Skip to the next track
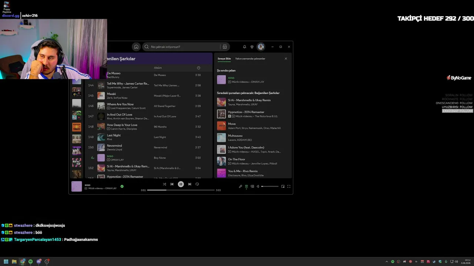The width and height of the screenshot is (474, 266). point(190,184)
